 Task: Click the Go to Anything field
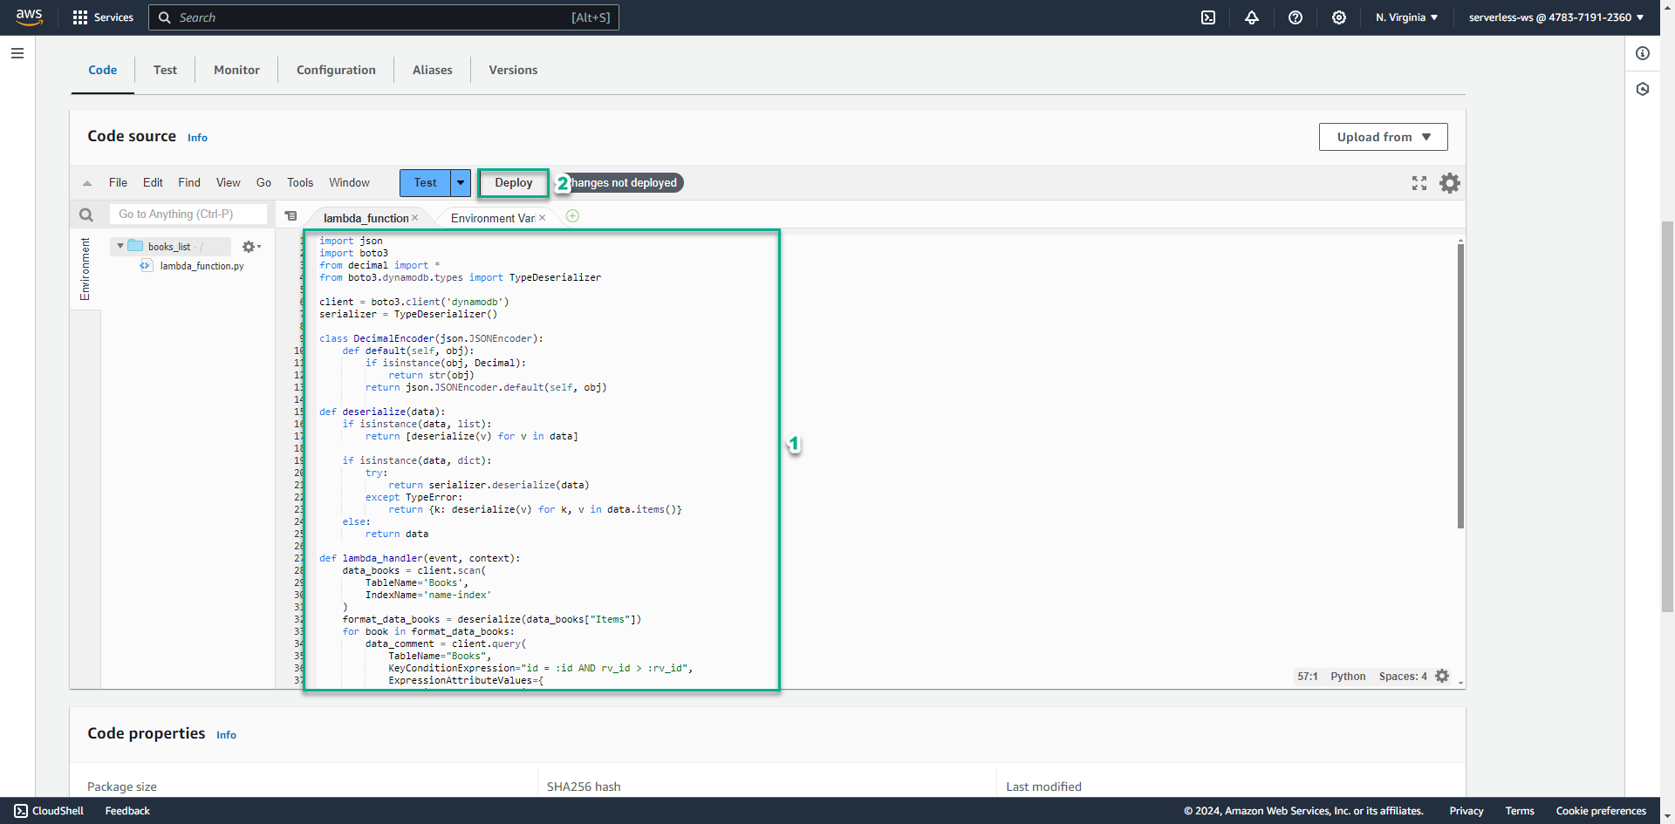[x=188, y=215]
